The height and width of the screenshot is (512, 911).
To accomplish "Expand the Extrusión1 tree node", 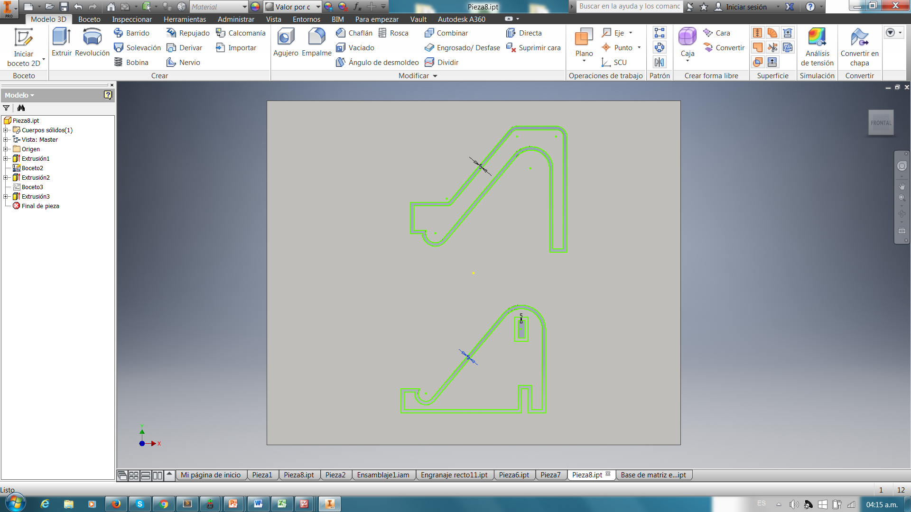I will pos(6,159).
